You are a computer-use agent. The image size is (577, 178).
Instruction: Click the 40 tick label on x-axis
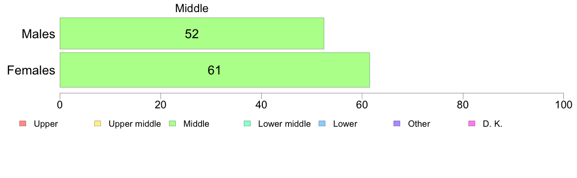point(261,104)
